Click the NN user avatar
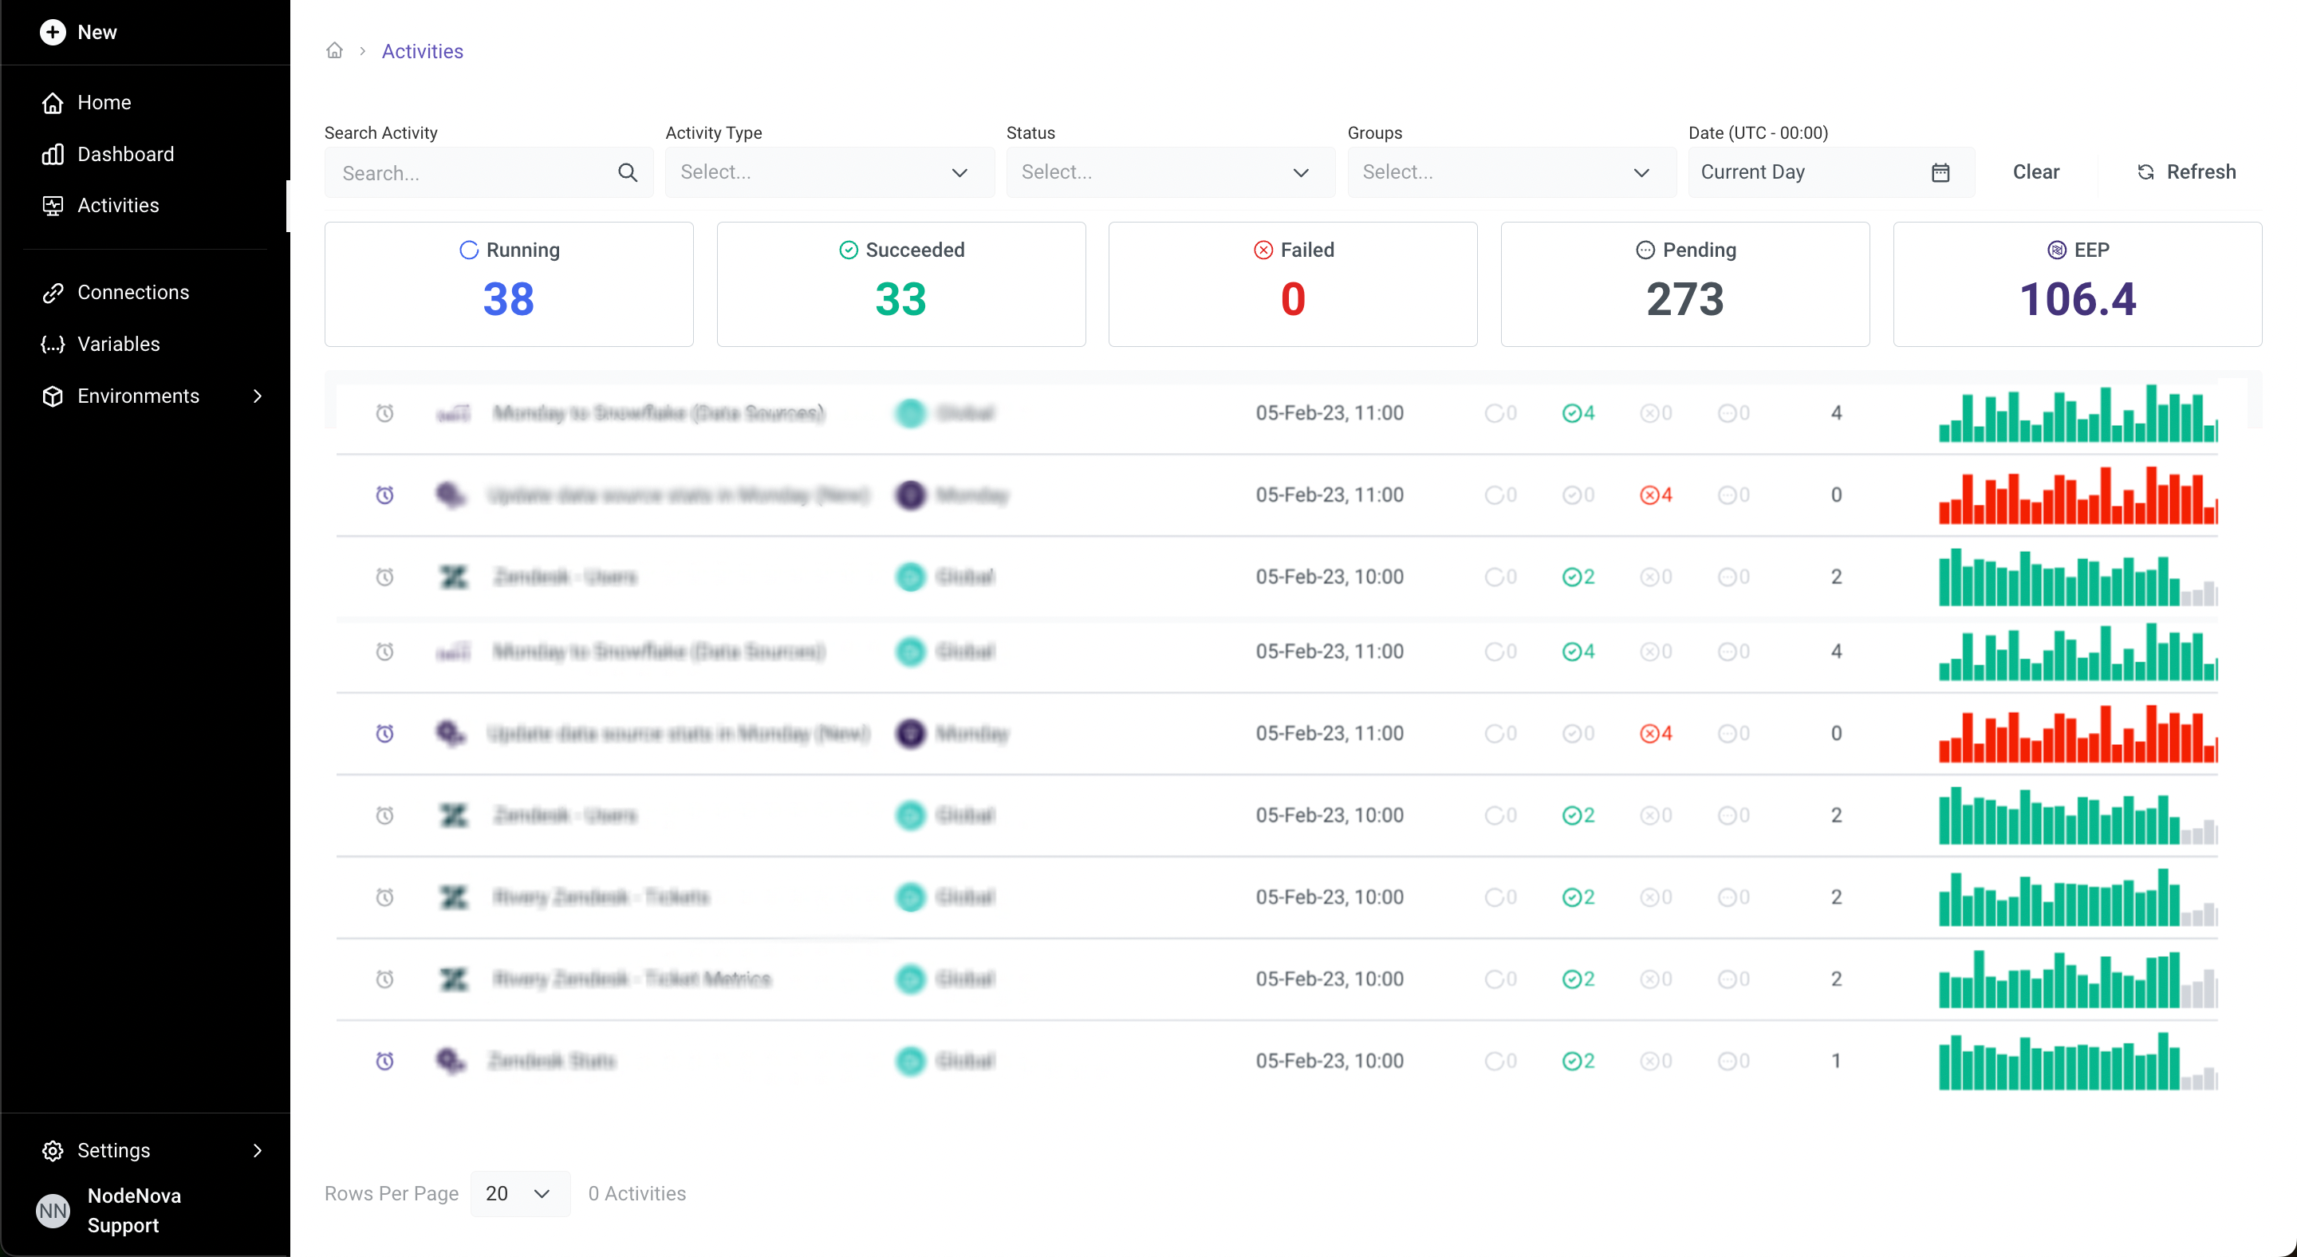This screenshot has width=2297, height=1257. [53, 1210]
